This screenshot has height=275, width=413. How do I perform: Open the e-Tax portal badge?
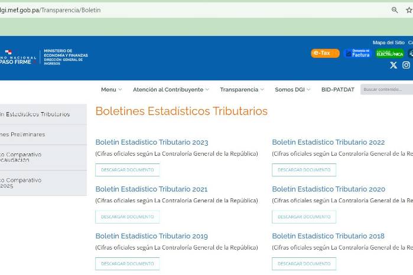point(325,53)
